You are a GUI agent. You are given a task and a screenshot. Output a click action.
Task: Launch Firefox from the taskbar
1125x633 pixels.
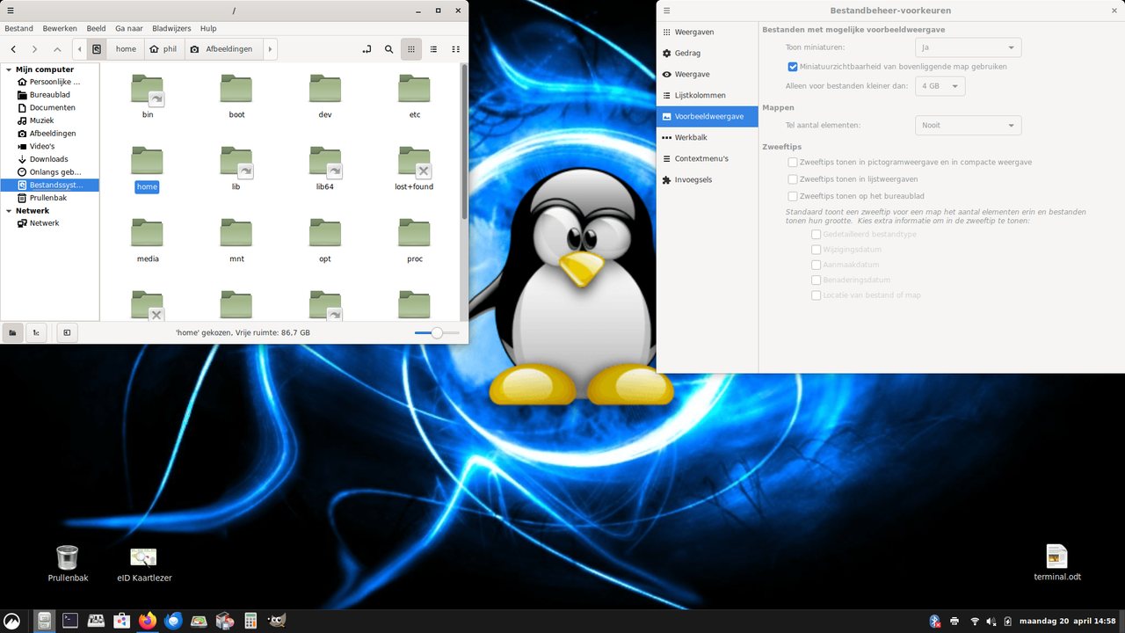pos(148,621)
